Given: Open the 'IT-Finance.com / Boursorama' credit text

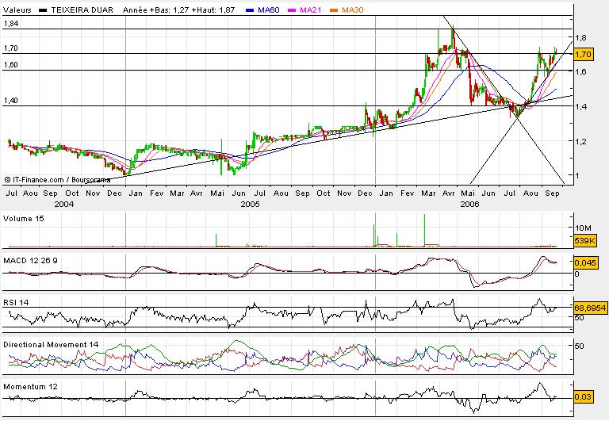Looking at the screenshot, I should [57, 180].
